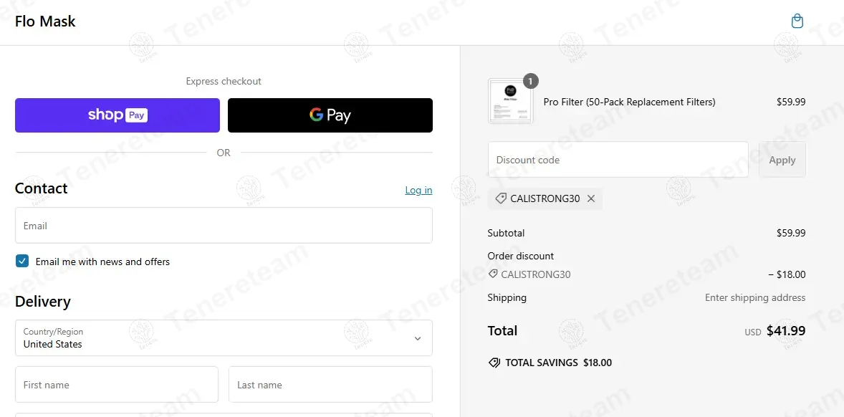Viewport: 844px width, 417px height.
Task: Go to the Flo Mask store home
Action: [x=45, y=21]
